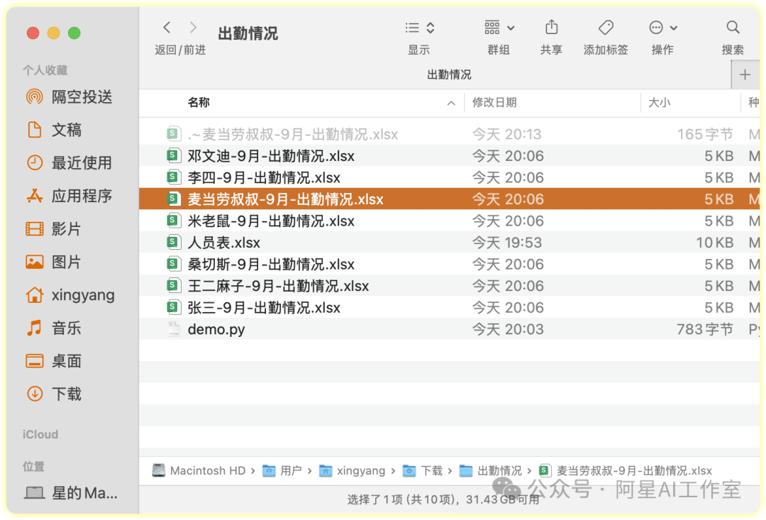
Task: Open the Search (搜索) magnifier icon
Action: coord(733,28)
